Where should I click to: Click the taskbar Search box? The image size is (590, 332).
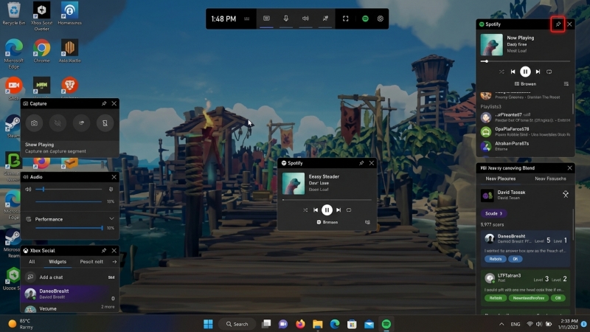pyautogui.click(x=237, y=324)
